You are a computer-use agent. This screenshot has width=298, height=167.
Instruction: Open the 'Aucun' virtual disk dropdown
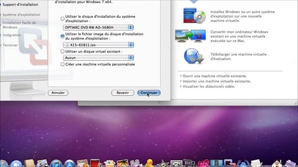(x=98, y=58)
